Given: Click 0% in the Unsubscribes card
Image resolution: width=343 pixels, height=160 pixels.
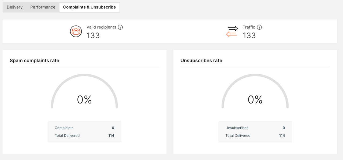Looking at the screenshot, I should click(x=255, y=100).
